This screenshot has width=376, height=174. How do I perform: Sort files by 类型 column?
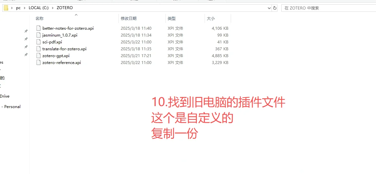point(171,19)
